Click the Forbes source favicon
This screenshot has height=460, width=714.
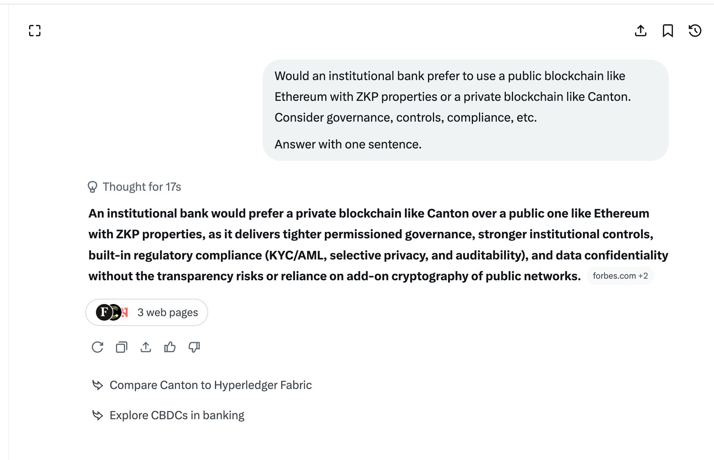coord(104,312)
